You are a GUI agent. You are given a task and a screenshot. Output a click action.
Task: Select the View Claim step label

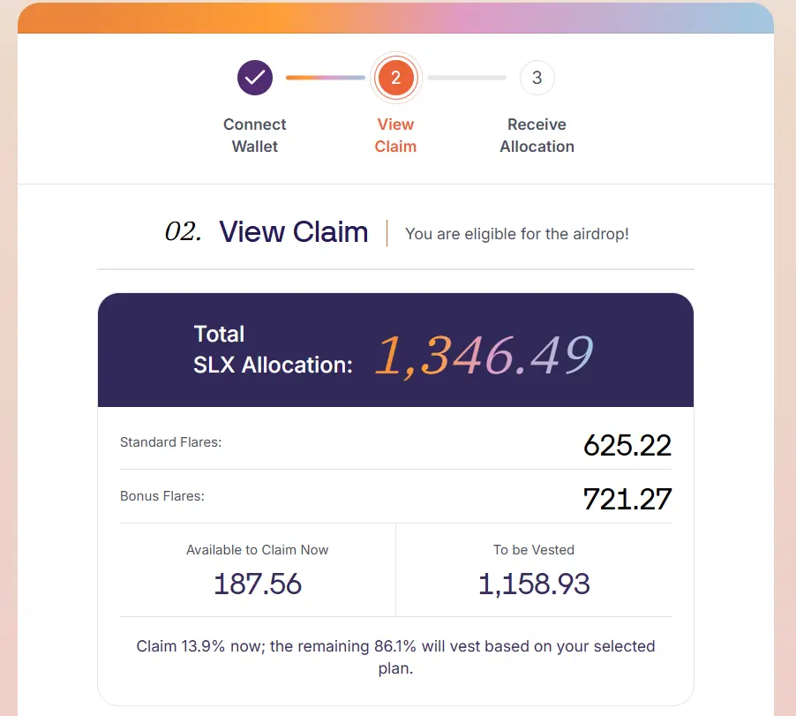395,135
